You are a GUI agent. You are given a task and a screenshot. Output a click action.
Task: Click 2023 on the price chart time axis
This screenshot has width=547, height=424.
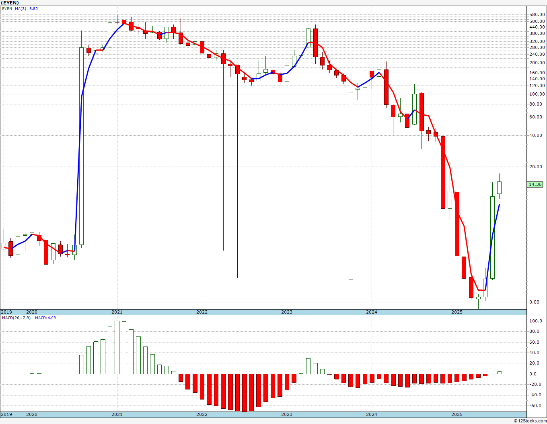(x=287, y=312)
